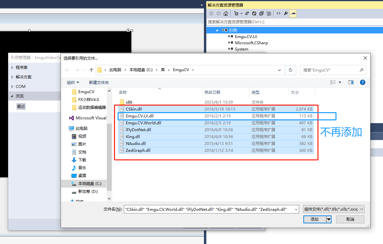Screen dimensions: 383x244
Task: Sort by 修改日期 column
Action: (212, 92)
